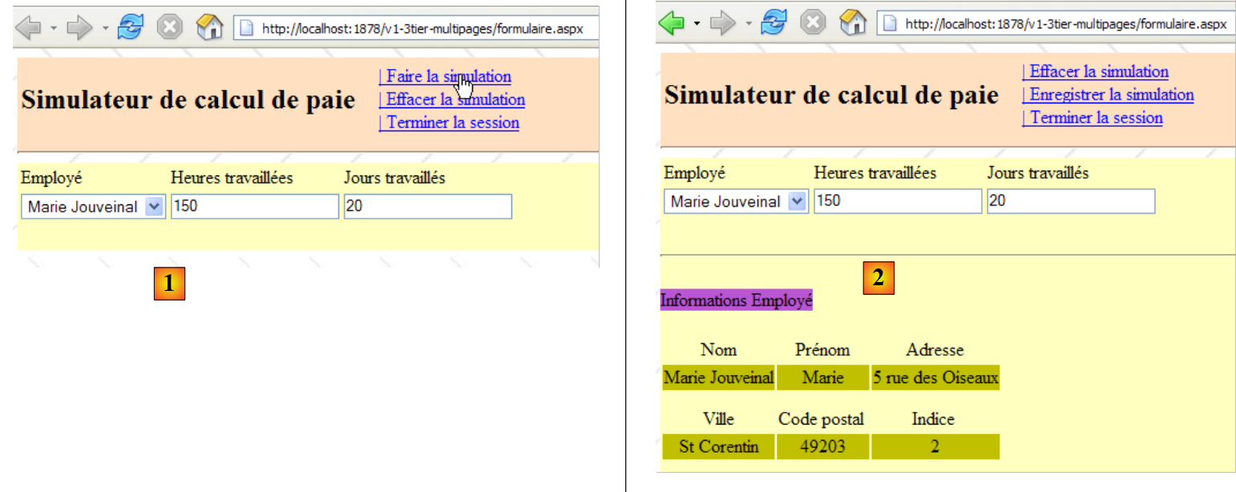Click the Jours travaillés field in window 2
The width and height of the screenshot is (1236, 492).
pos(1070,201)
